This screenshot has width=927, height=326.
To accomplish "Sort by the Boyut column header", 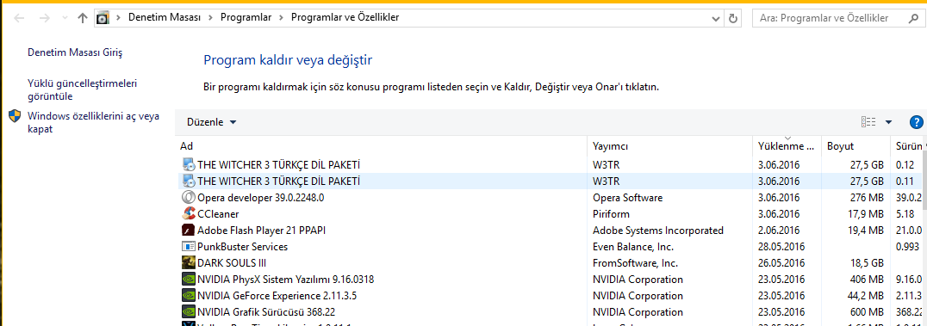I will [x=855, y=146].
